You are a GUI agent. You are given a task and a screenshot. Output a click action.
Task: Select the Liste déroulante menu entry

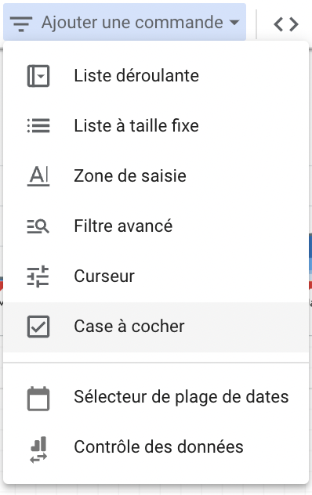[156, 76]
